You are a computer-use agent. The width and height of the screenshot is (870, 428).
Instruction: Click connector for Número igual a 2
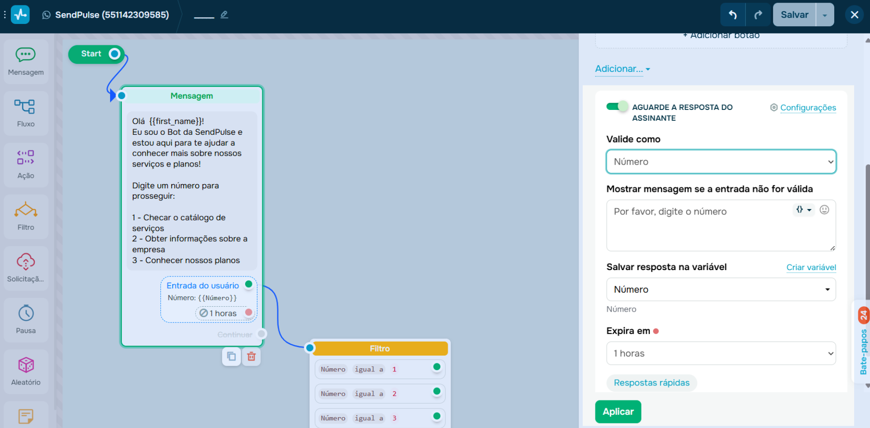437,391
